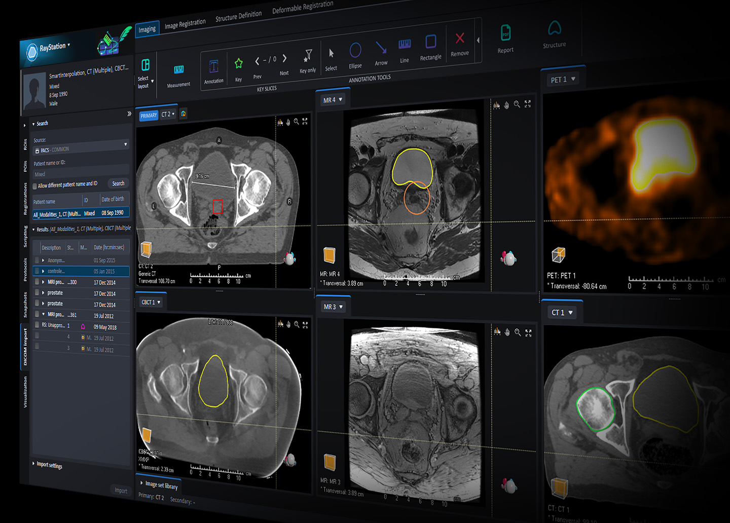Tick the Anonym... result checkbox
The width and height of the screenshot is (730, 523).
pyautogui.click(x=36, y=260)
